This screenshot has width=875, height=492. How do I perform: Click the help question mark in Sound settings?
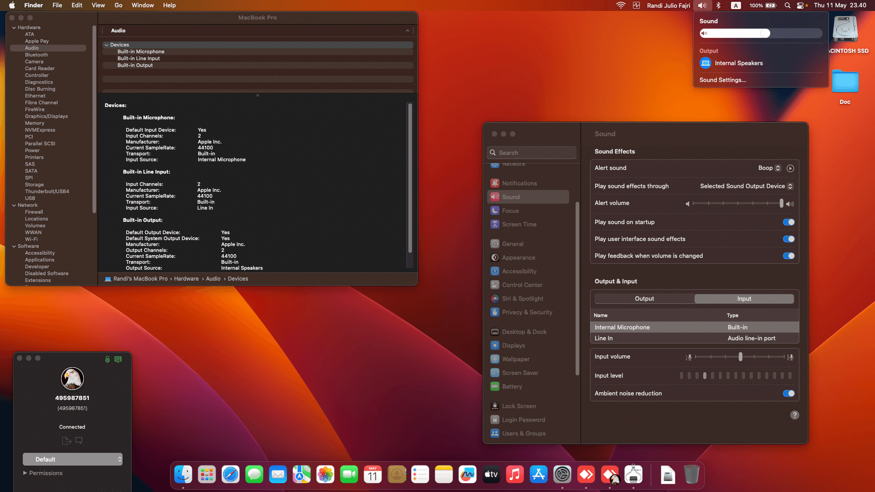pos(795,415)
